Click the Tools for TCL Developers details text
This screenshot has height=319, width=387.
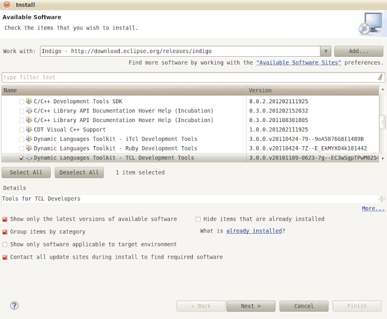pos(42,199)
